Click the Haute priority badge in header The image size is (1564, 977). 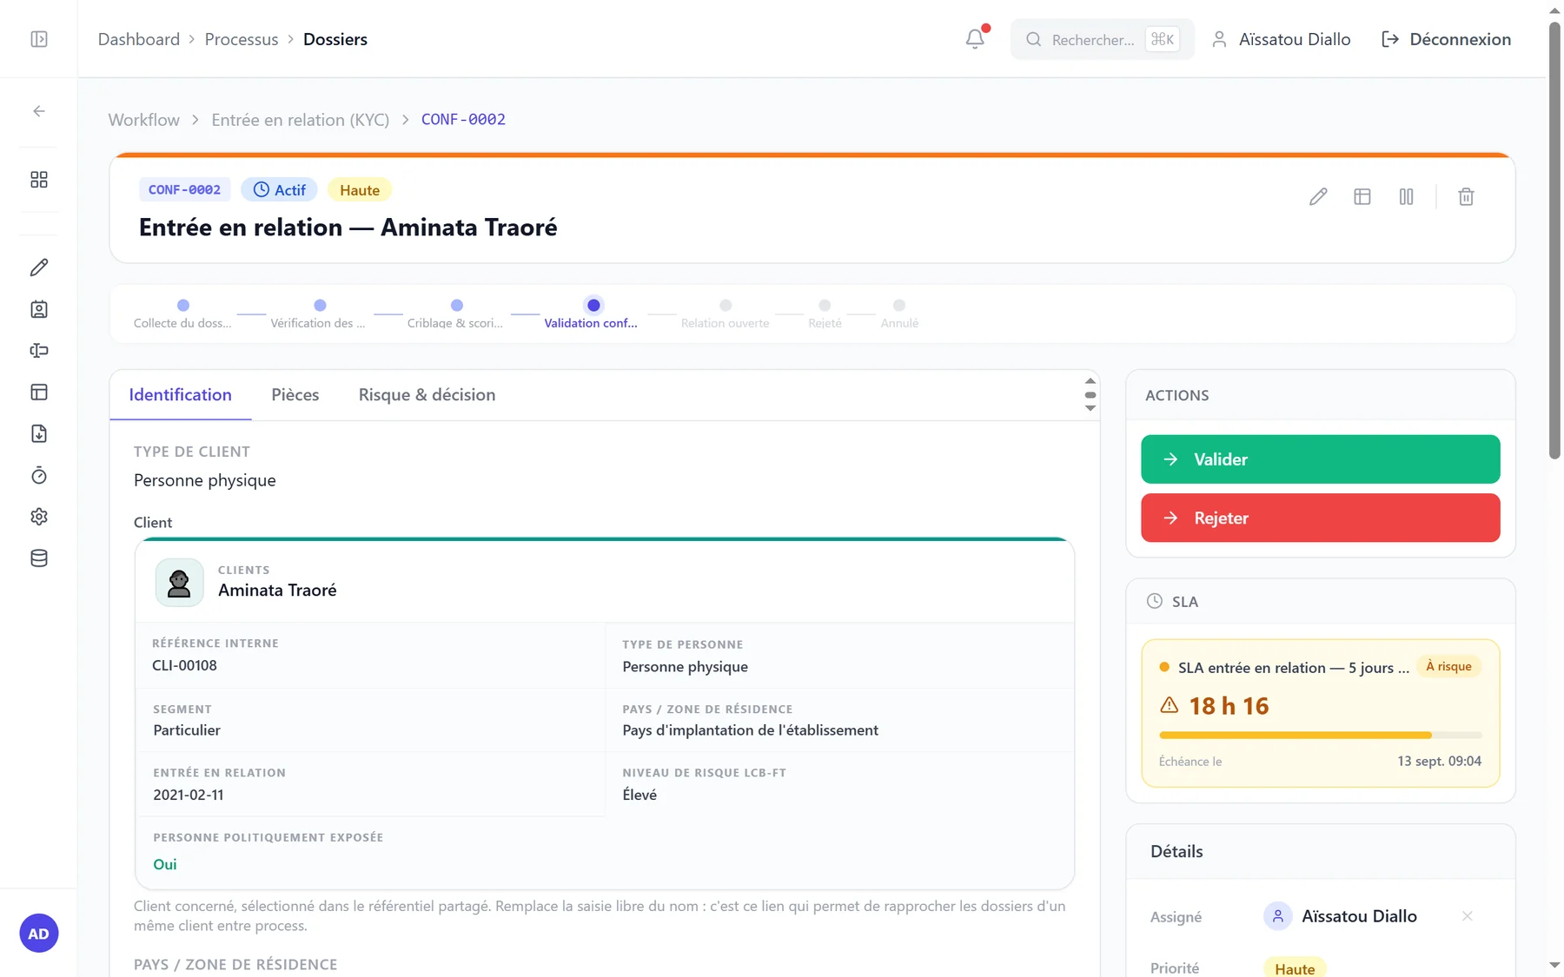coord(360,190)
